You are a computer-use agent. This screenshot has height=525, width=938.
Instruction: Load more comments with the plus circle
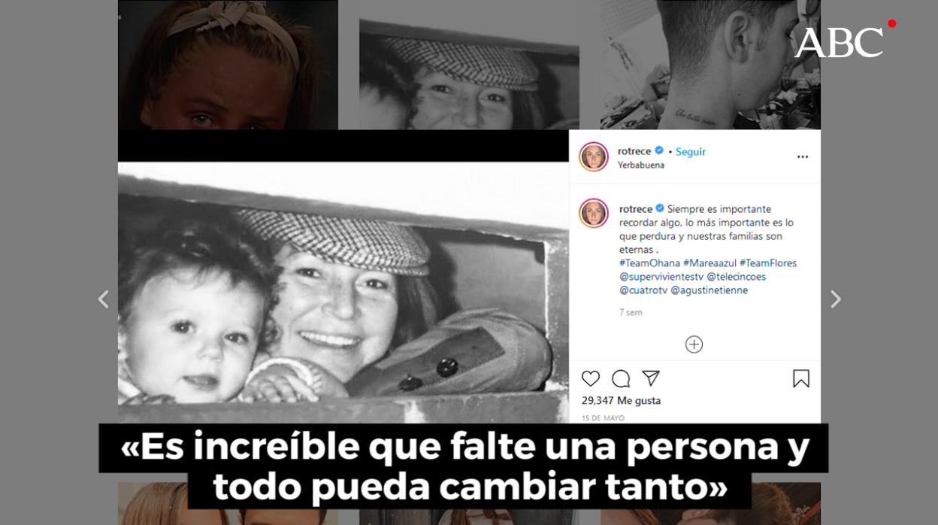[x=694, y=344]
